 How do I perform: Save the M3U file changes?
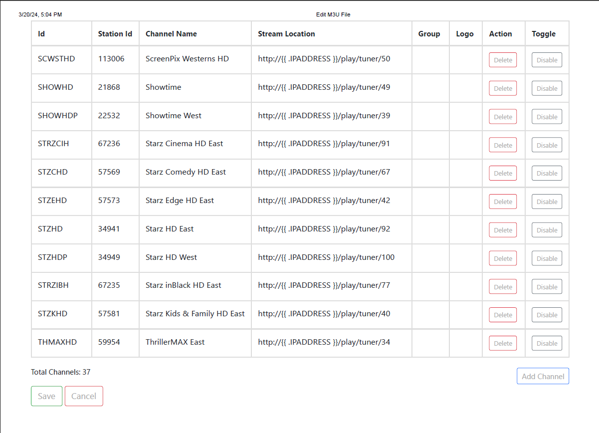coord(46,396)
